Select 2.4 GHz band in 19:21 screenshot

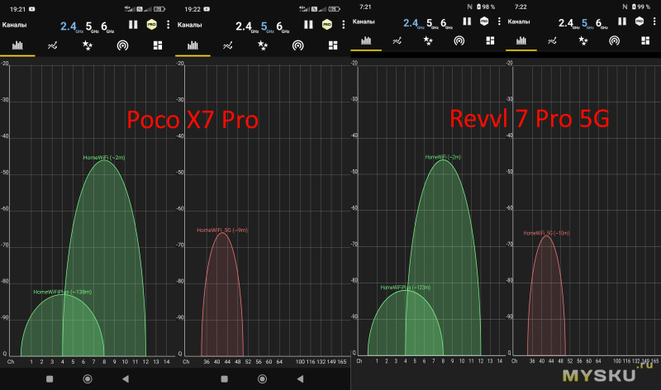(x=71, y=27)
